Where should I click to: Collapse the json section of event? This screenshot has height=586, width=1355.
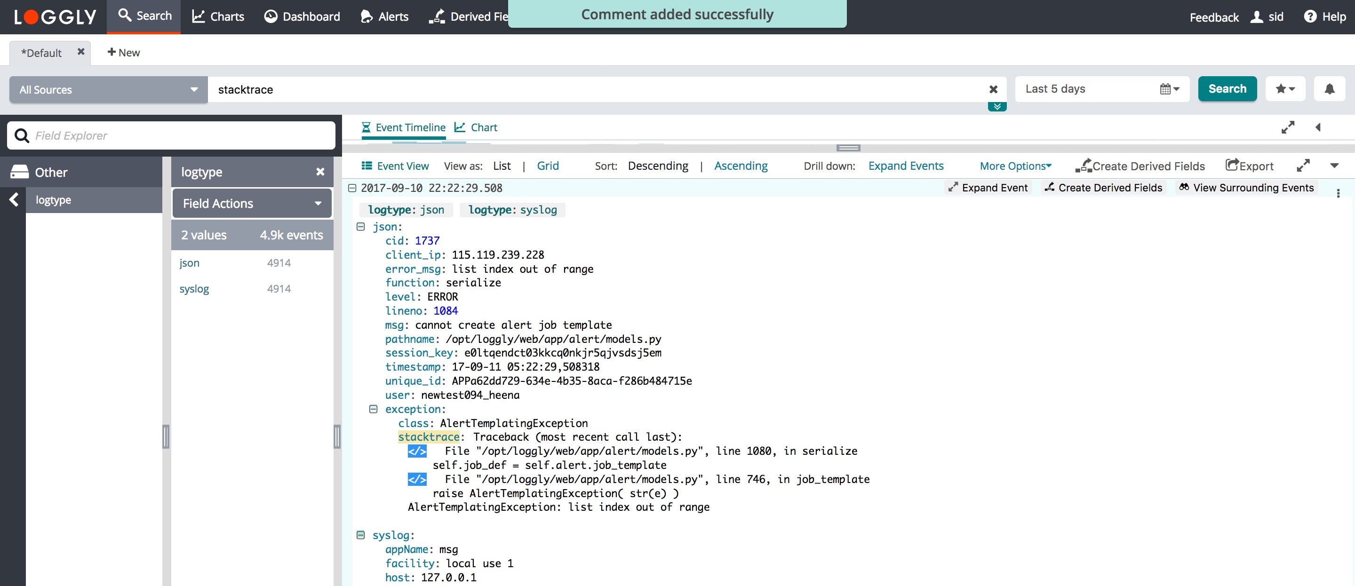361,227
